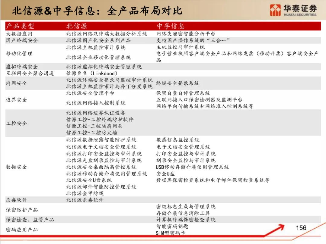Click 北信源移动存储介质使用管理系统 text
The image size is (326, 244).
(107, 174)
